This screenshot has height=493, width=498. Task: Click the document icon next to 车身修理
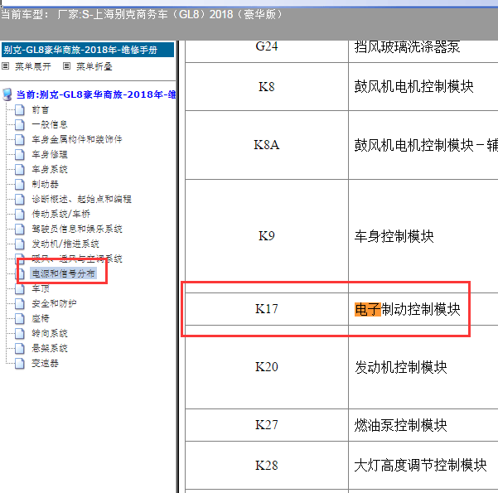point(22,154)
